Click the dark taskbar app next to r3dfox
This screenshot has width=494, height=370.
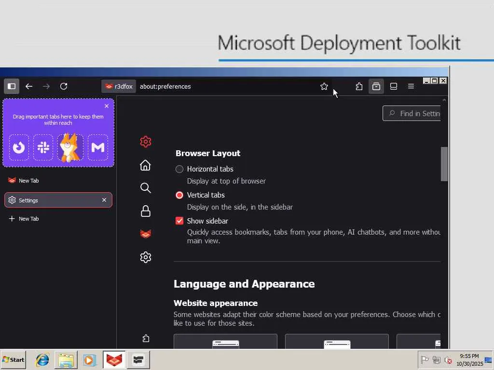[138, 360]
